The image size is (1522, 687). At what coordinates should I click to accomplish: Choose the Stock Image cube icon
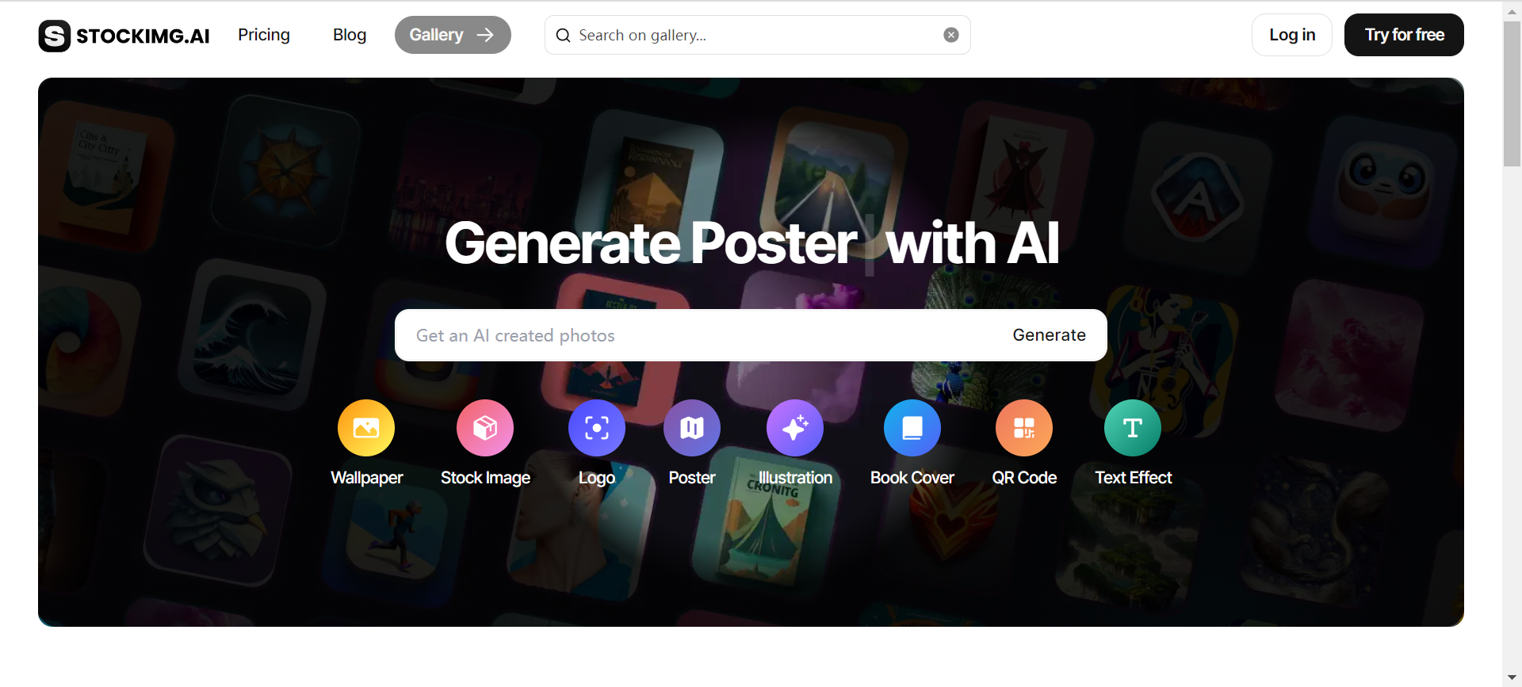pyautogui.click(x=485, y=428)
